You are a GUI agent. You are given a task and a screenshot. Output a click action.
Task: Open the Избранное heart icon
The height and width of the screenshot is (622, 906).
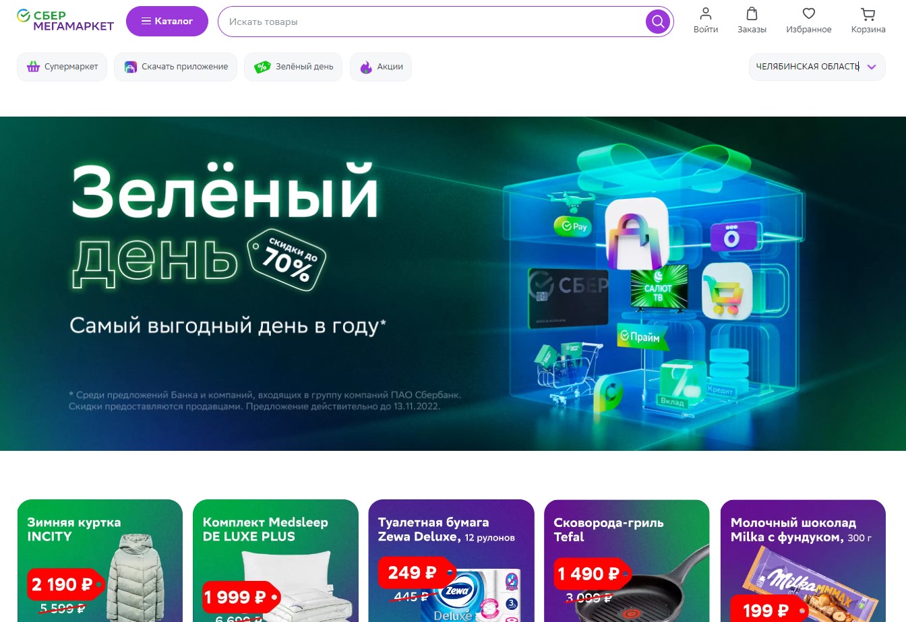point(809,13)
